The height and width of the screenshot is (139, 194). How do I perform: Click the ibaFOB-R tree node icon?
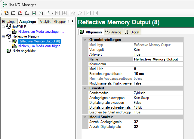[x=9, y=27]
